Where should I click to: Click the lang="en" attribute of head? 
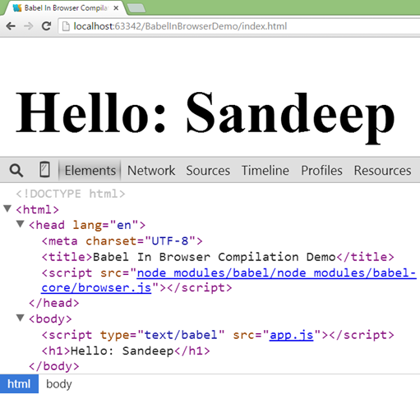pos(105,225)
